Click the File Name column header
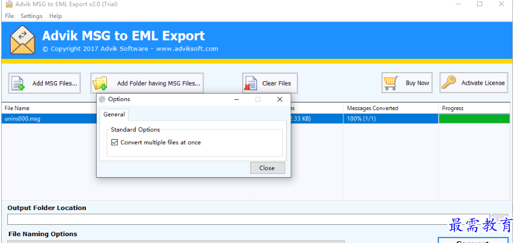Screen dimensions: 518x243 [x=49, y=108]
